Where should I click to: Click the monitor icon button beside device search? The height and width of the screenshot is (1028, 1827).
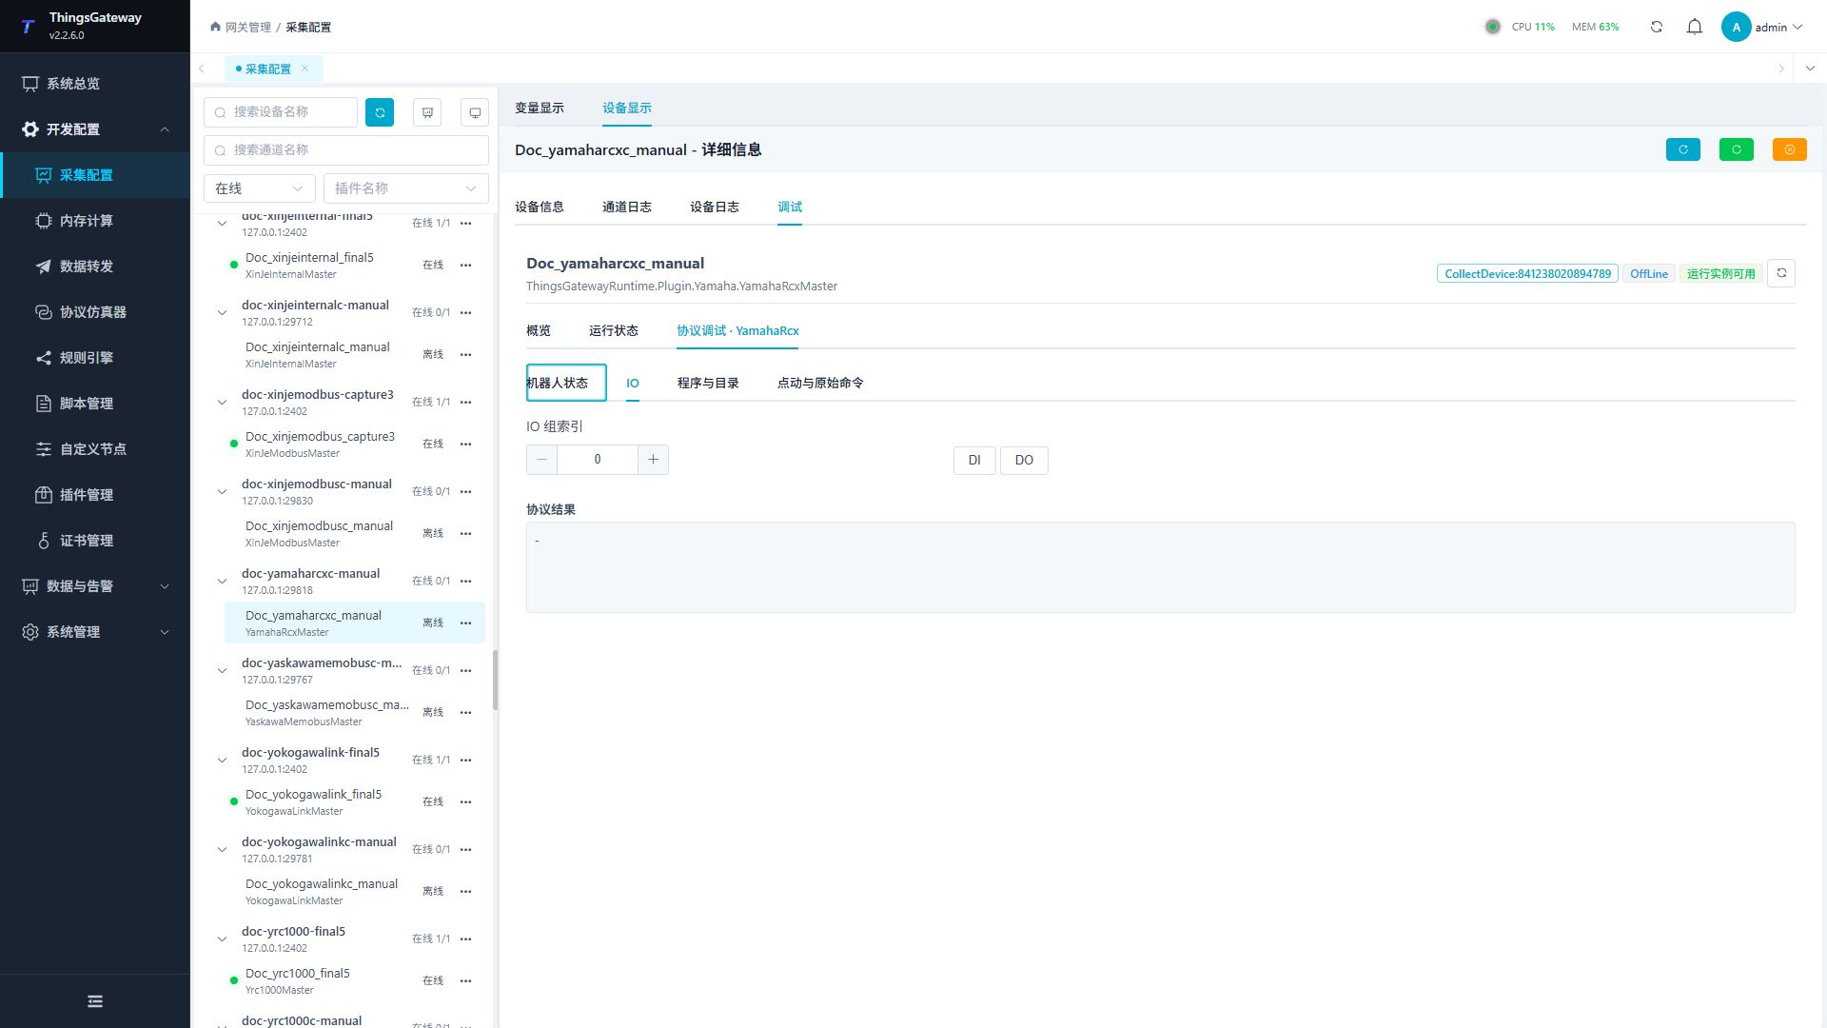[475, 112]
